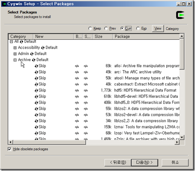Maximize the Cygwin Setup window

(184, 4)
